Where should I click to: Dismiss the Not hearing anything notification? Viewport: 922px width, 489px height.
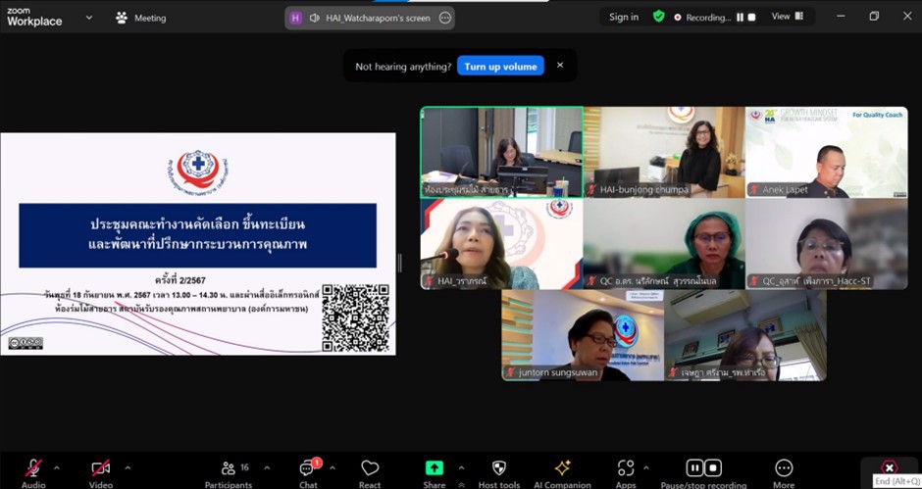tap(560, 66)
